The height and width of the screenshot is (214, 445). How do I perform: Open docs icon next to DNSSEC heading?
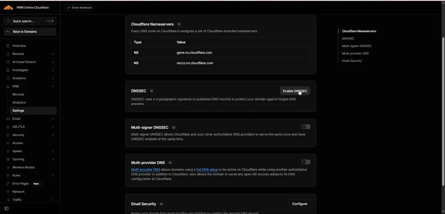click(x=152, y=91)
